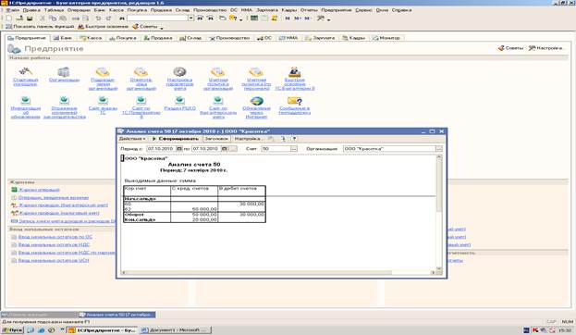Screen dimensions: 576x335
Task: Click the help icon in the report toolbar
Action: coord(294,139)
